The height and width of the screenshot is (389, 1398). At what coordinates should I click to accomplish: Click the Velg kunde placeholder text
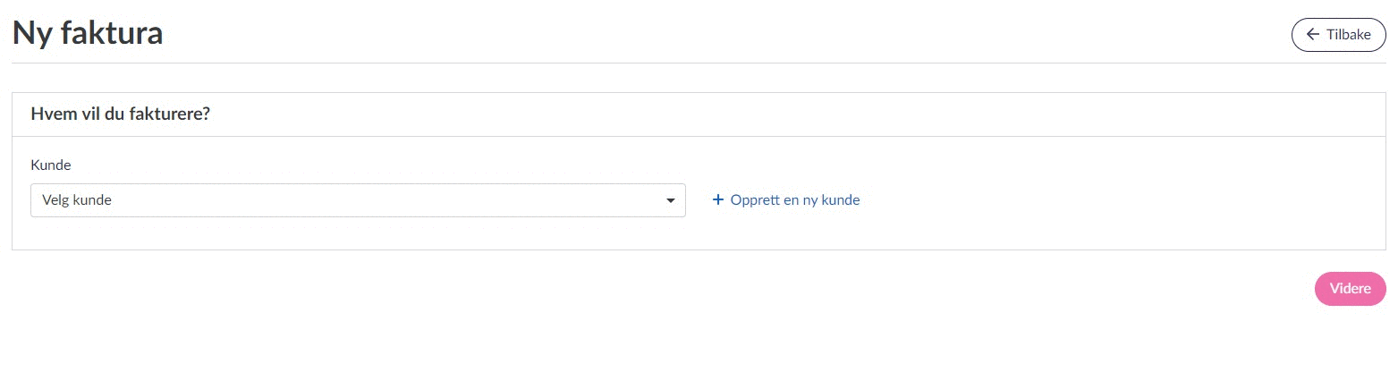[x=77, y=200]
